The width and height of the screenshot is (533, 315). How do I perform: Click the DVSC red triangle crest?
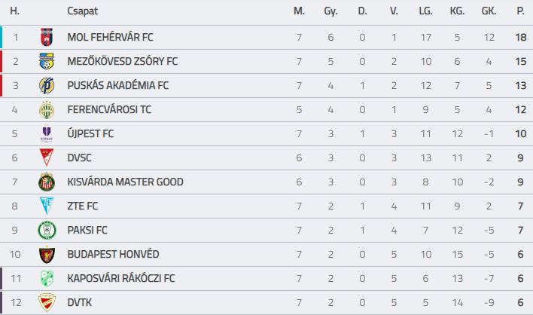47,157
